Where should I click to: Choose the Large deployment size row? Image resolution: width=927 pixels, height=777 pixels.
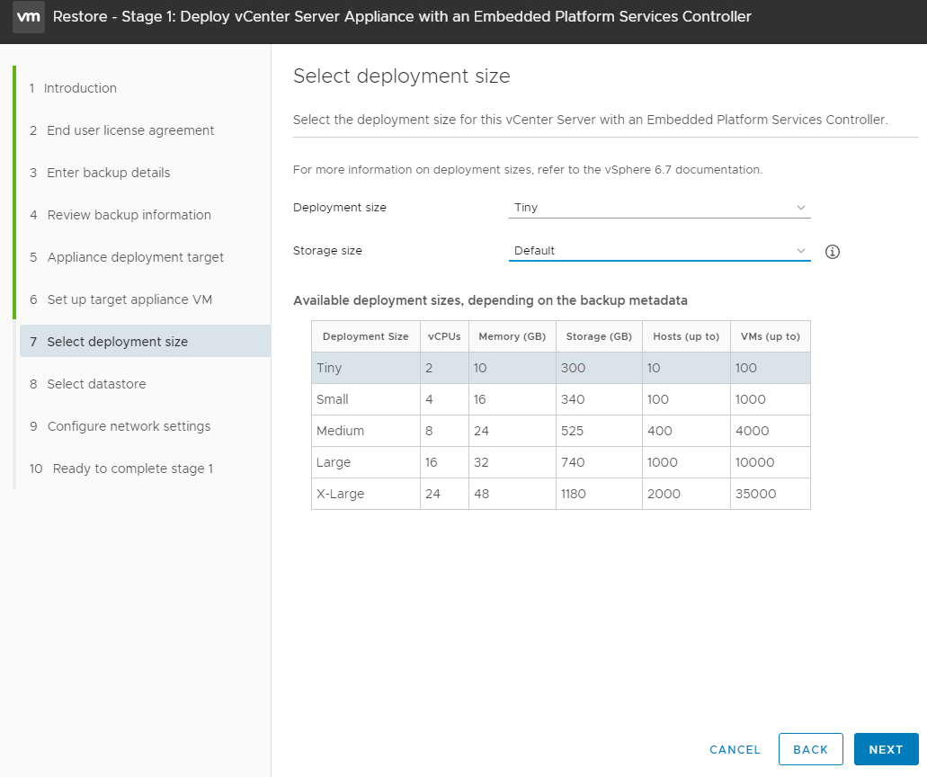click(x=560, y=462)
